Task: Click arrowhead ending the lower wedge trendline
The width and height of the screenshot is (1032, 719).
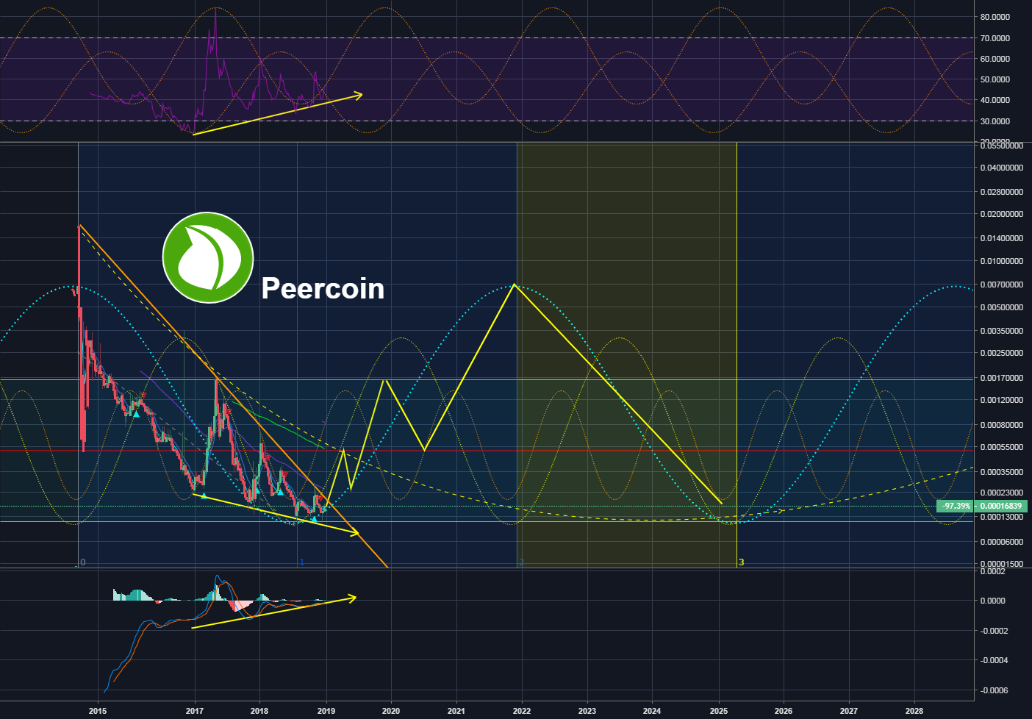Action: [354, 532]
